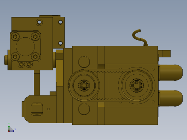187x140 pixels.
Task: Pick the left small screw below the flange
Action: [21, 64]
